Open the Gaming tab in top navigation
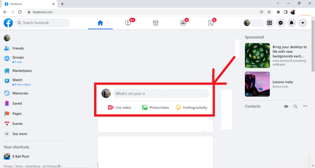Viewport: 315px width, 168px height. (211, 23)
